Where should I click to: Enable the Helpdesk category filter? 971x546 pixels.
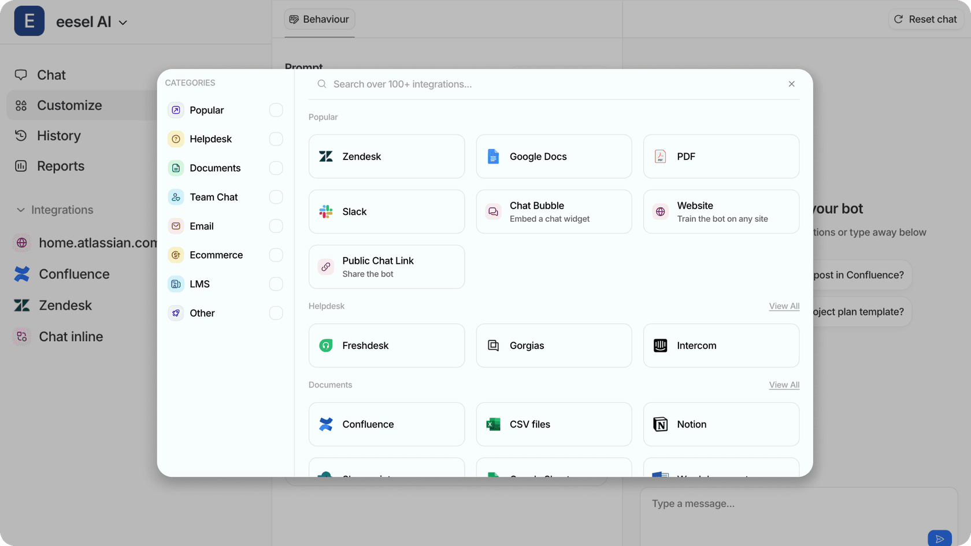click(276, 139)
